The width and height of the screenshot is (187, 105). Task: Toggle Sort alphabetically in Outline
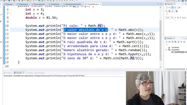click(x=172, y=42)
